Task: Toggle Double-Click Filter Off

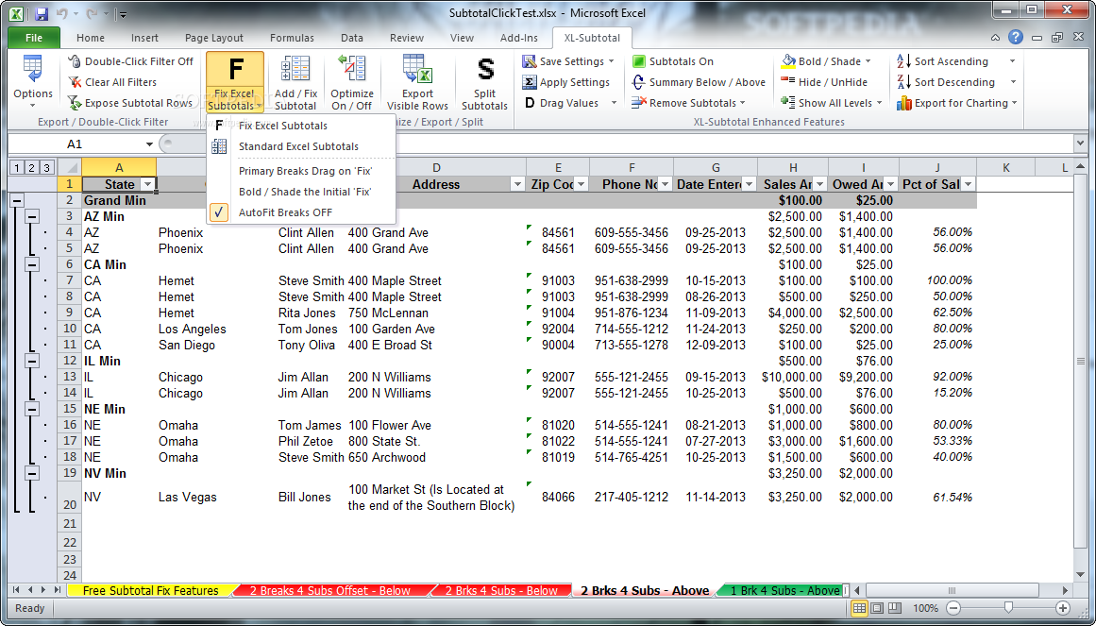Action: [130, 61]
